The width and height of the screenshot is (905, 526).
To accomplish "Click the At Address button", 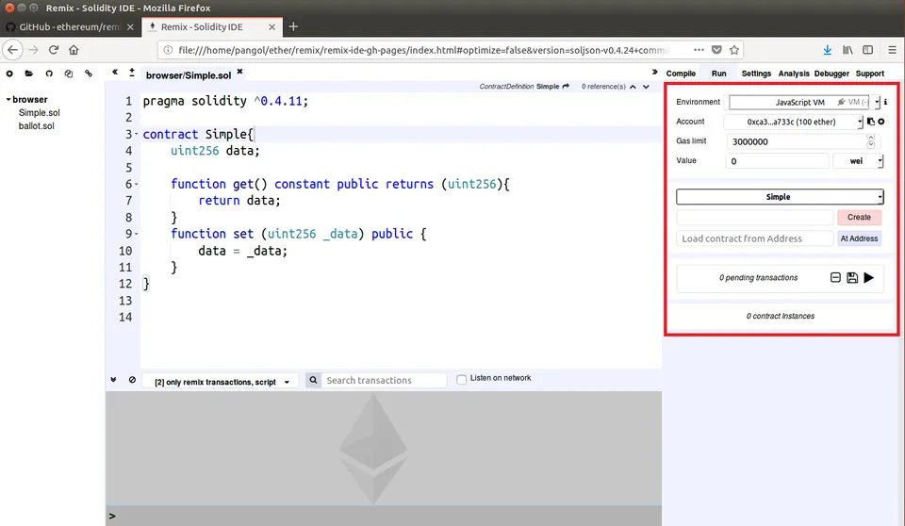I will coord(859,238).
